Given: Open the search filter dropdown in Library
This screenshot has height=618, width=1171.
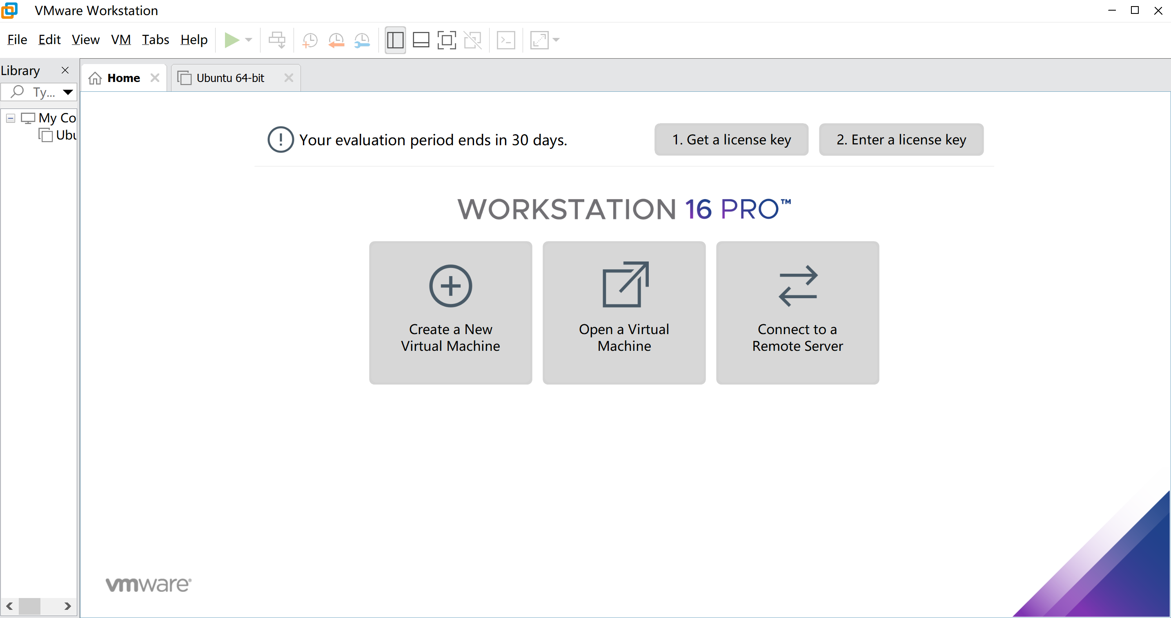Looking at the screenshot, I should [x=68, y=92].
